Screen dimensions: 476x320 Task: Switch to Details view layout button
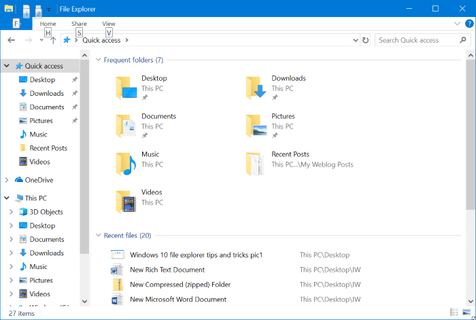[x=454, y=312]
